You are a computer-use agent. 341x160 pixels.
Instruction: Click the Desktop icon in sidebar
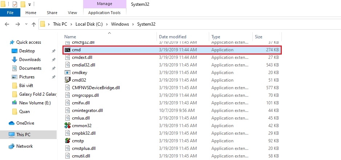pyautogui.click(x=15, y=51)
